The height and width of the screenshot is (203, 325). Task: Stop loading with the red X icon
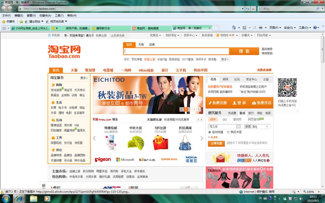(253, 9)
